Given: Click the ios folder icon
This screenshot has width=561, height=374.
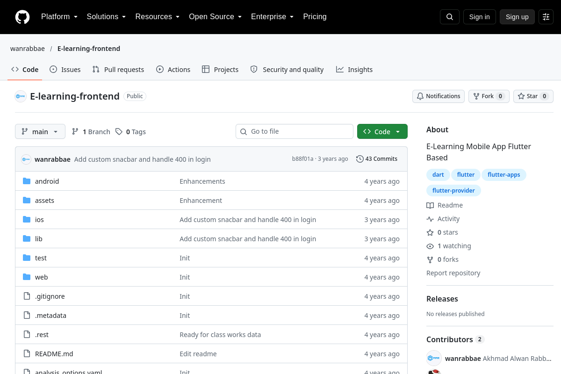Looking at the screenshot, I should coord(27,220).
